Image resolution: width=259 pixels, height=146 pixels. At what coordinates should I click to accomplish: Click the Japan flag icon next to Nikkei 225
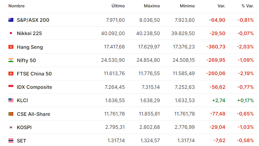click(x=11, y=33)
